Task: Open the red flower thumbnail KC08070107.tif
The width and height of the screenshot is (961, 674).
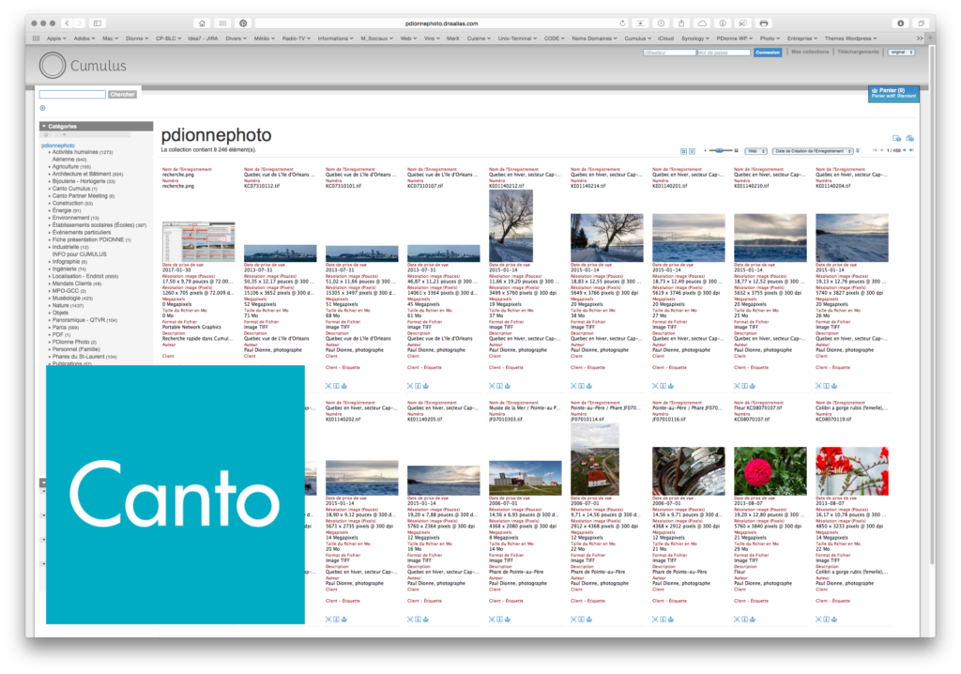Action: 770,471
